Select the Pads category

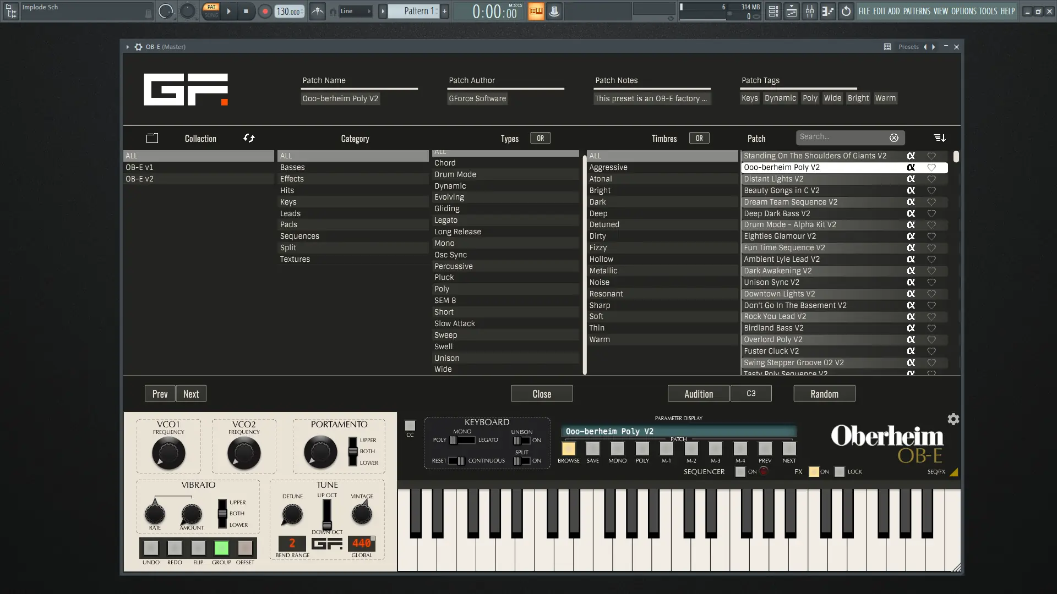tap(288, 224)
